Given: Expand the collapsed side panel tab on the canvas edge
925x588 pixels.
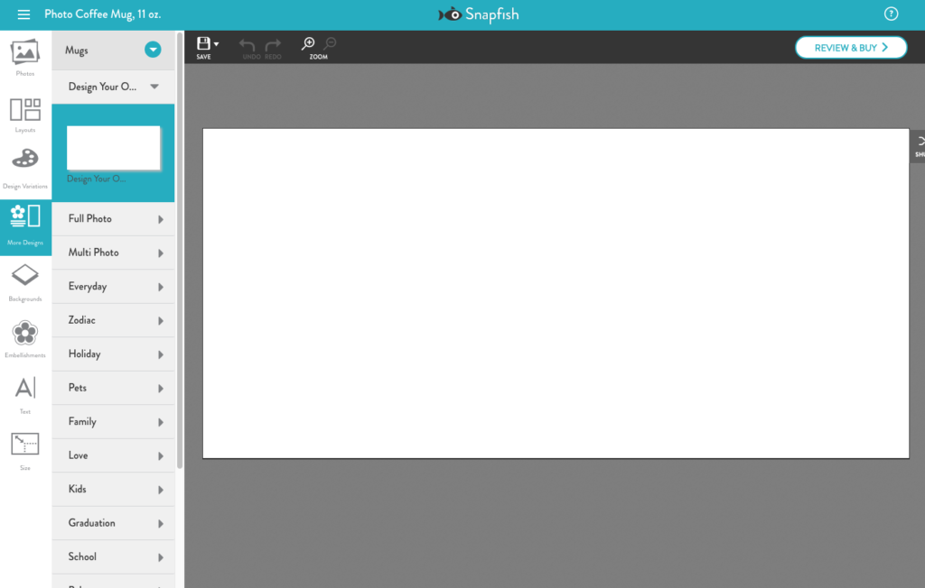Looking at the screenshot, I should (919, 146).
